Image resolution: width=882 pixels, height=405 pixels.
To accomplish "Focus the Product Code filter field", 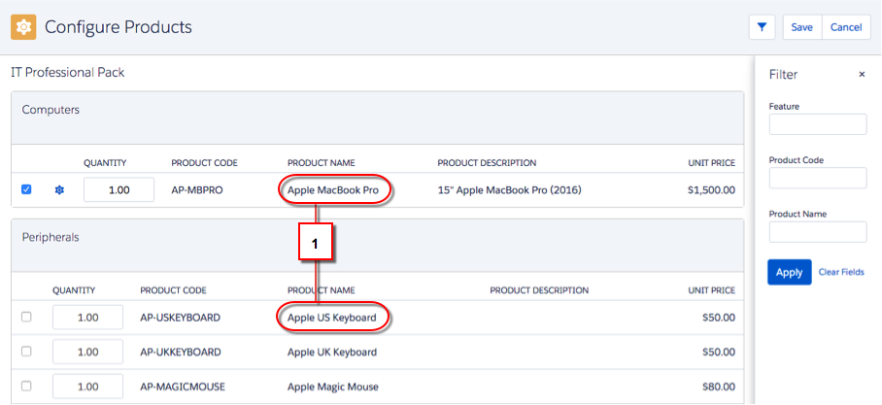I will pyautogui.click(x=817, y=178).
